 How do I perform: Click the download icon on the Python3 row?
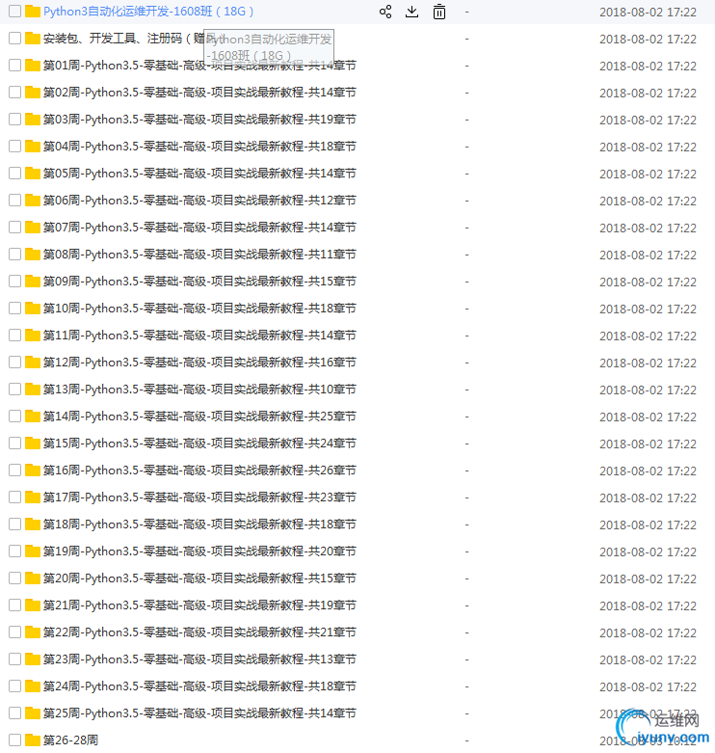pyautogui.click(x=411, y=12)
